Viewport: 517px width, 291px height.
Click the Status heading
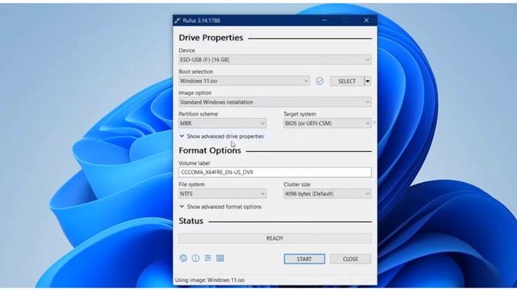point(191,221)
